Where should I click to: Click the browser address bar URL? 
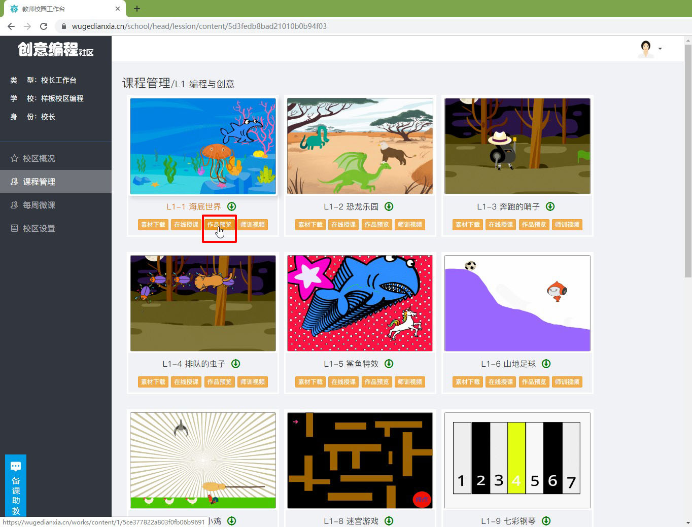[x=199, y=26]
